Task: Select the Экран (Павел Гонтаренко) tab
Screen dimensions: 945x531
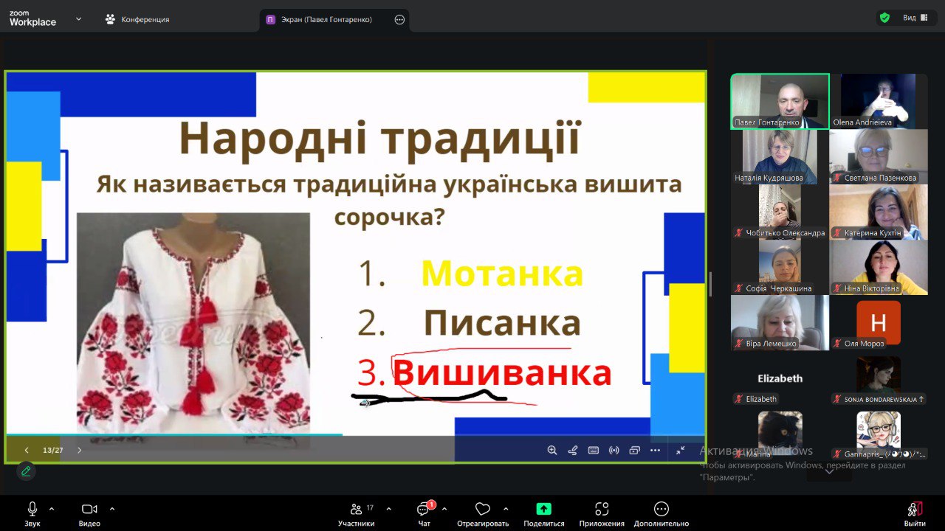Action: (x=326, y=20)
